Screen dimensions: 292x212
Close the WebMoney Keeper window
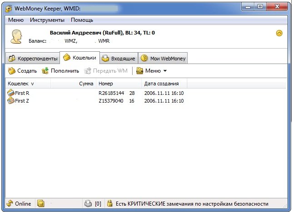[x=277, y=7]
